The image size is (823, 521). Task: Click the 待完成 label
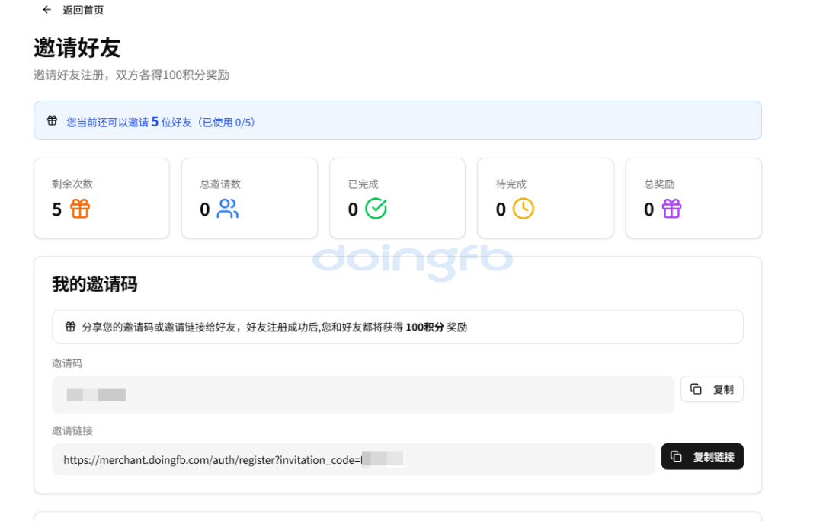(511, 184)
